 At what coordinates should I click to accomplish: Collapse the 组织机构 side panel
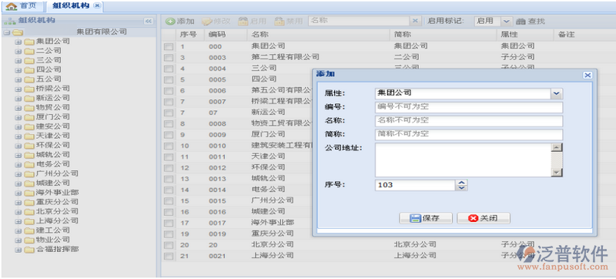(149, 22)
